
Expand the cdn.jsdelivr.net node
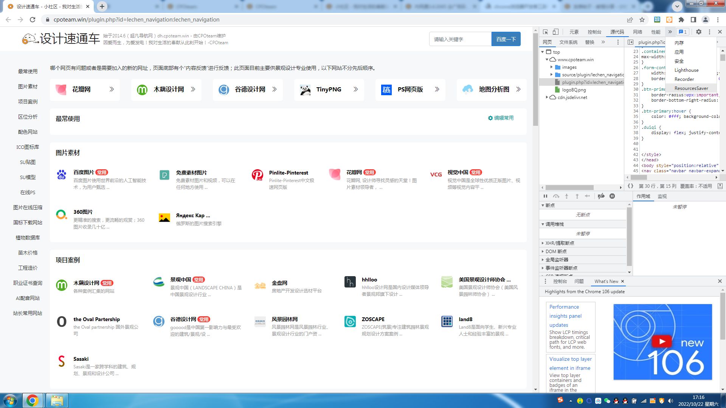point(547,97)
